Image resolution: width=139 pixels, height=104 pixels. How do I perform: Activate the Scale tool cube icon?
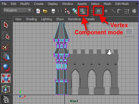tap(6, 78)
